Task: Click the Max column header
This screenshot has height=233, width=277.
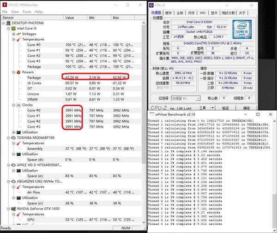Action: click(123, 18)
